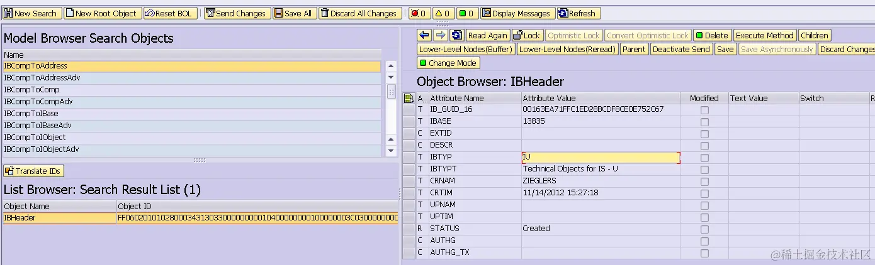Click the IBASE value 13835

pyautogui.click(x=601, y=121)
